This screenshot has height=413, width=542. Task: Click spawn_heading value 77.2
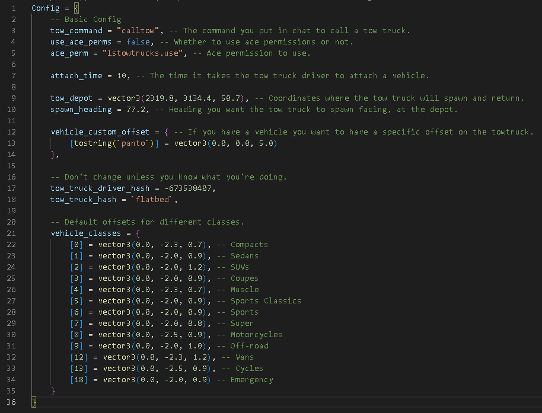click(x=135, y=110)
